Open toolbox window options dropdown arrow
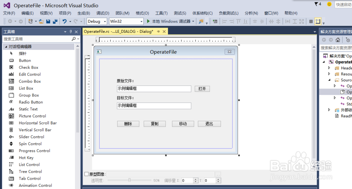Viewport: 352px width, 189px height. (65, 32)
